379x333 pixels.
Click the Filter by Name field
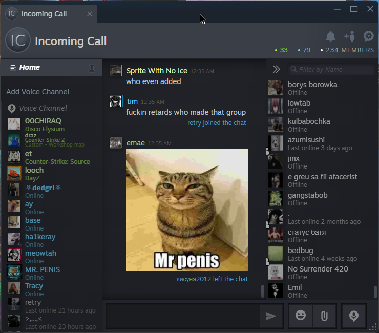pyautogui.click(x=331, y=69)
